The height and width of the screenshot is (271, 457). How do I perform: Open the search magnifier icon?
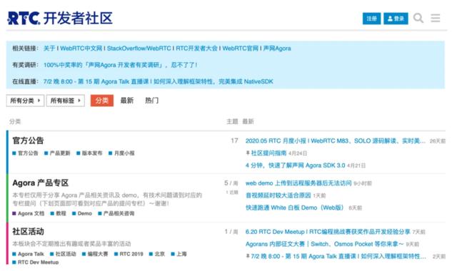[418, 19]
